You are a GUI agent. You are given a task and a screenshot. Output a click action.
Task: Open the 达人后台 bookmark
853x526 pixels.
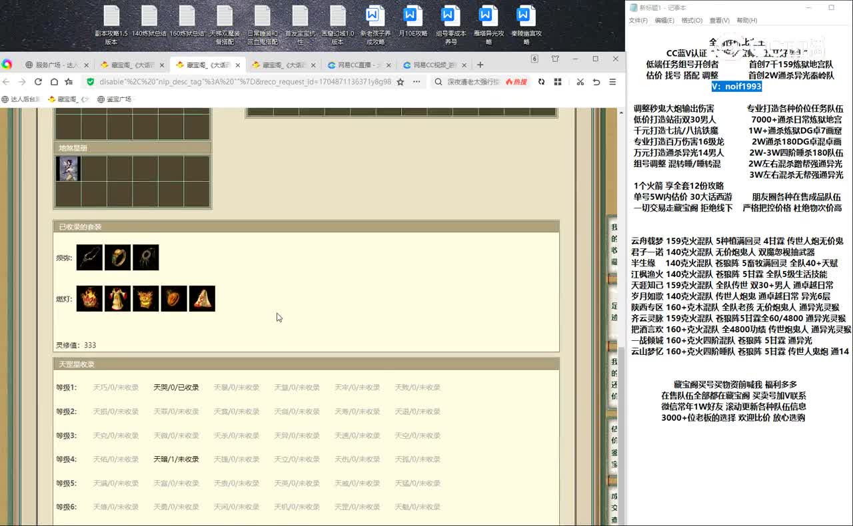[x=21, y=99]
